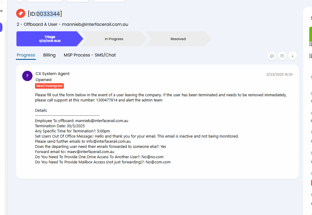This screenshot has height=215, width=312.
Task: Switch to the Billing tab
Action: point(49,55)
